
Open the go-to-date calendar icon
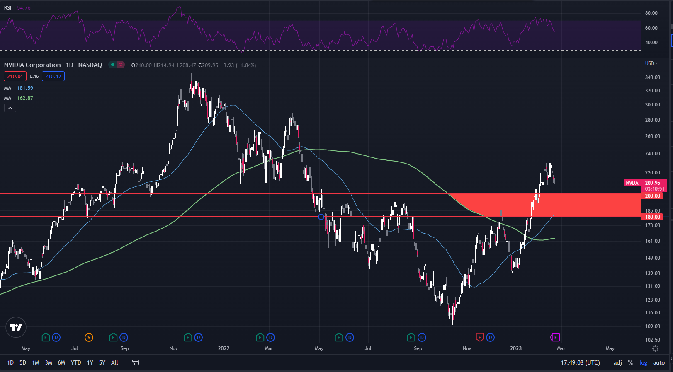(x=135, y=362)
